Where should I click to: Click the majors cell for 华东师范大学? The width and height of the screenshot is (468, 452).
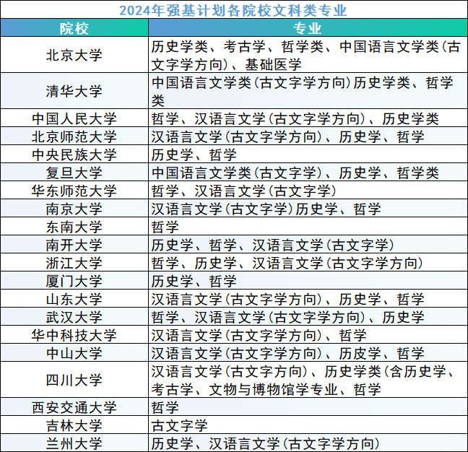pyautogui.click(x=308, y=191)
